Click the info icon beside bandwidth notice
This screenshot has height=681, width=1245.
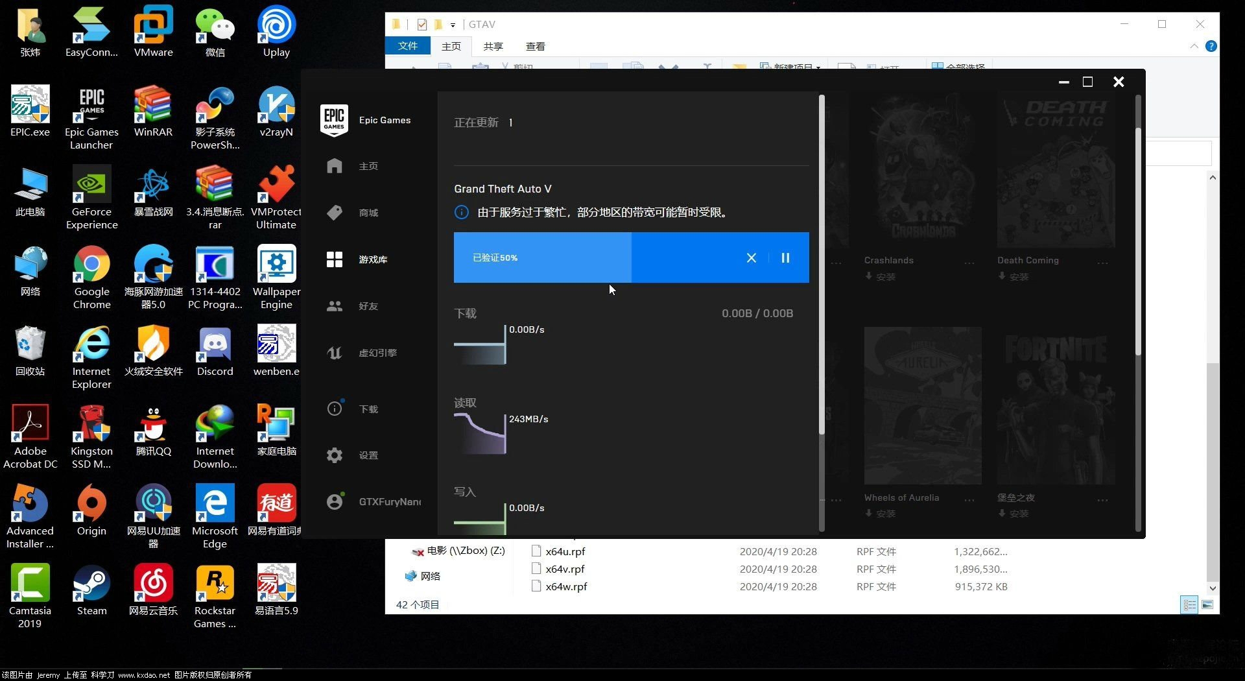coord(462,212)
